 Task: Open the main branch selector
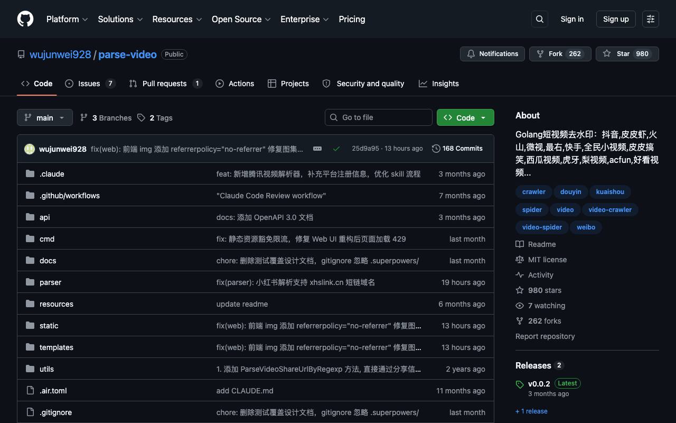44,117
